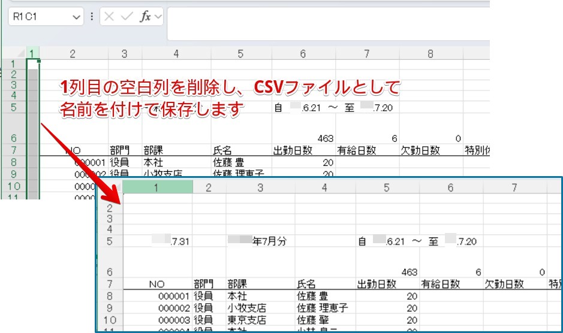Expand the chevron next to the fx icon

point(158,17)
